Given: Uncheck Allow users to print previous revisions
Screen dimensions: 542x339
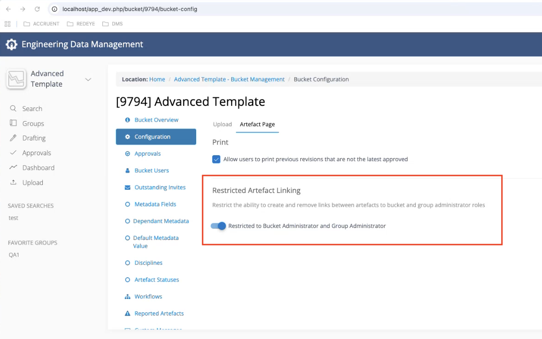Looking at the screenshot, I should pyautogui.click(x=216, y=159).
